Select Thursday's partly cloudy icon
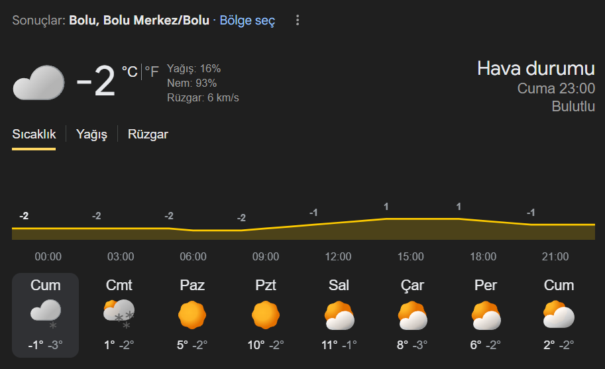Image resolution: width=605 pixels, height=369 pixels. tap(486, 315)
